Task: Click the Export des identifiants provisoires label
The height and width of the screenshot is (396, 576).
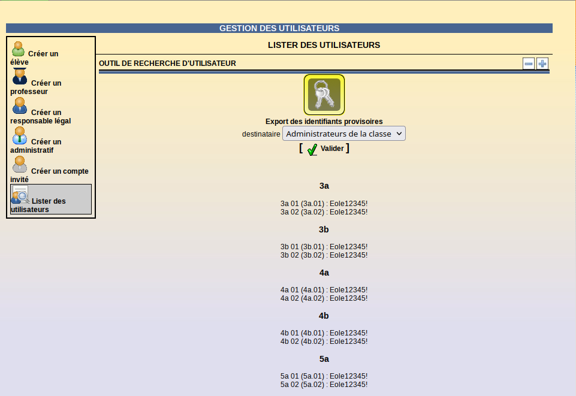Action: 324,122
